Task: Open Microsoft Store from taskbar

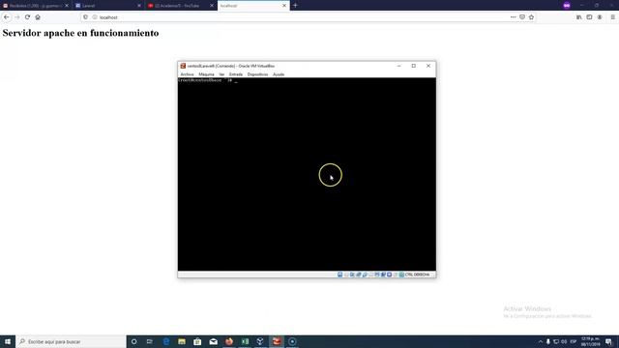Action: [x=197, y=341]
